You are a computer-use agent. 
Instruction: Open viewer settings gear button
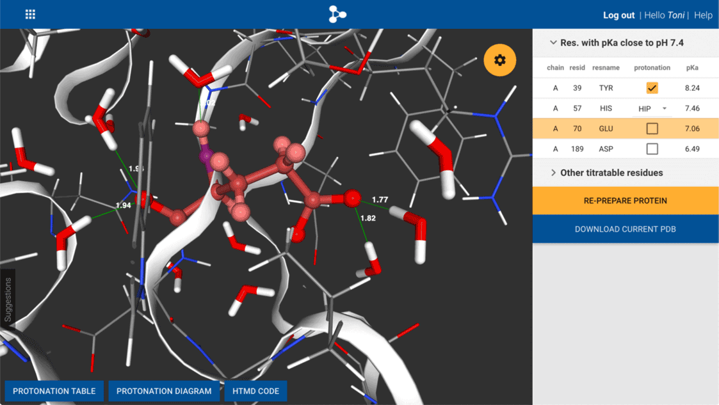coord(500,60)
